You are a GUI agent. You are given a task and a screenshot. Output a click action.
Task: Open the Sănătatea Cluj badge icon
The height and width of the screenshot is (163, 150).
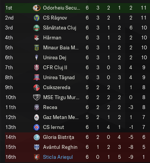point(37,28)
